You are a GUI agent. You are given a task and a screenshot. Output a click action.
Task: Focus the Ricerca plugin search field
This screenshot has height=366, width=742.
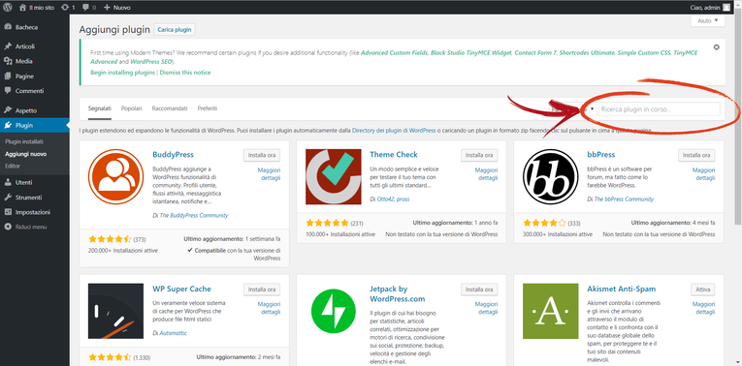tap(660, 109)
